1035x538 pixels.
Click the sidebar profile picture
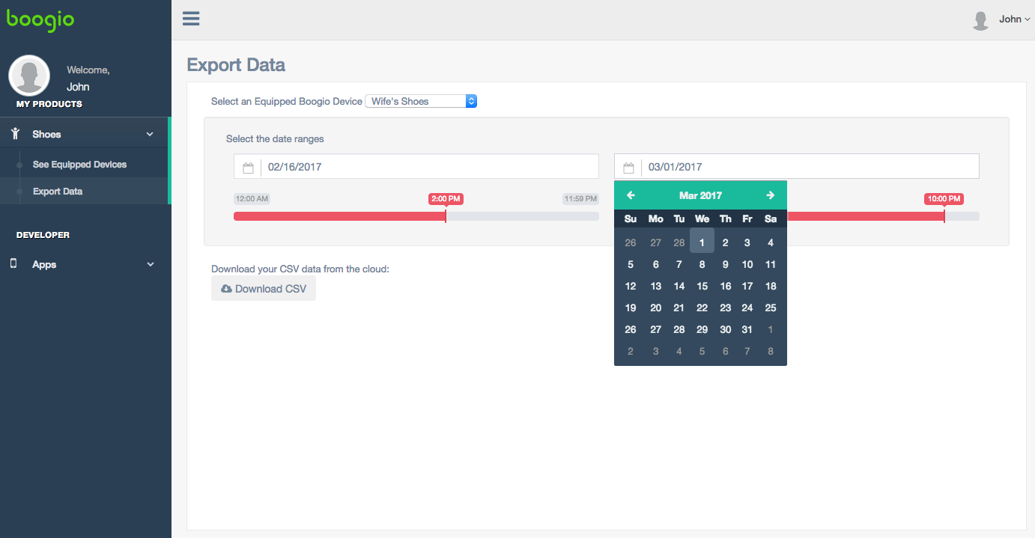click(x=29, y=76)
